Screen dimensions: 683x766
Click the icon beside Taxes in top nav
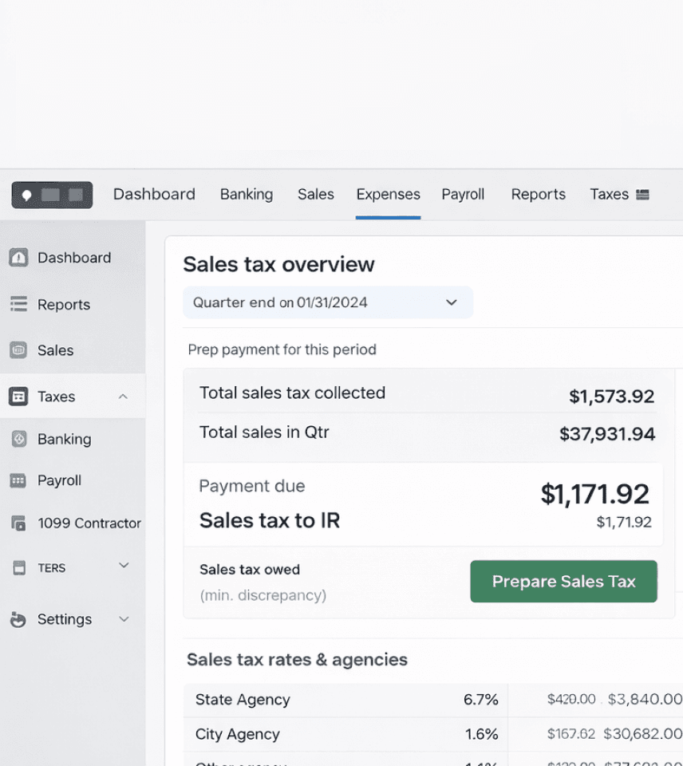[x=642, y=195]
